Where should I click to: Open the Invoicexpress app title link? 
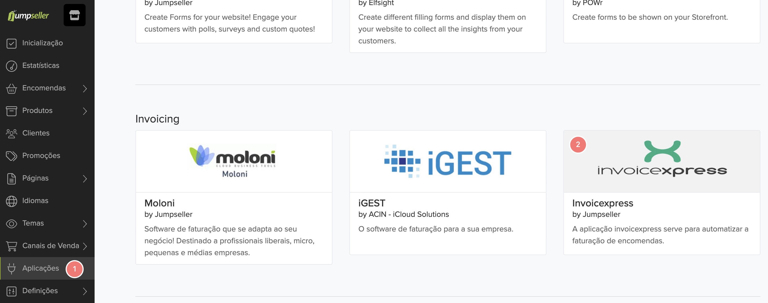pyautogui.click(x=602, y=203)
